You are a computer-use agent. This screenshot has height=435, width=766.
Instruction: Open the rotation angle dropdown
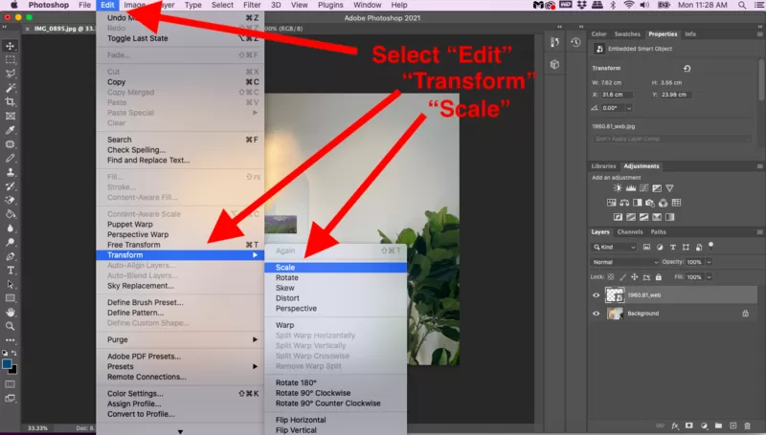(629, 108)
